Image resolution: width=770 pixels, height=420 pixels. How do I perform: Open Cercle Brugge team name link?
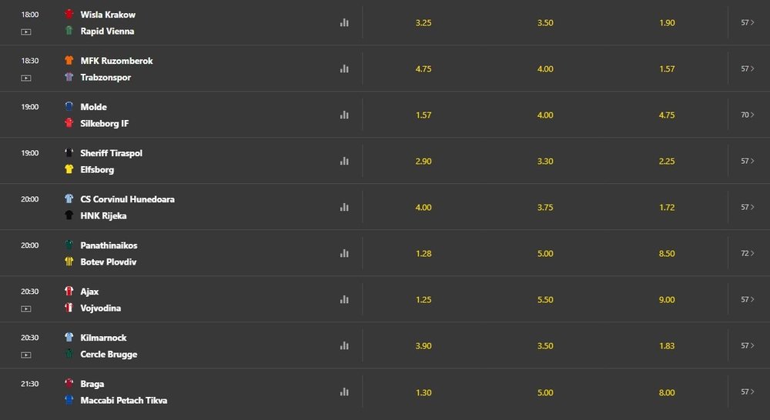click(109, 355)
